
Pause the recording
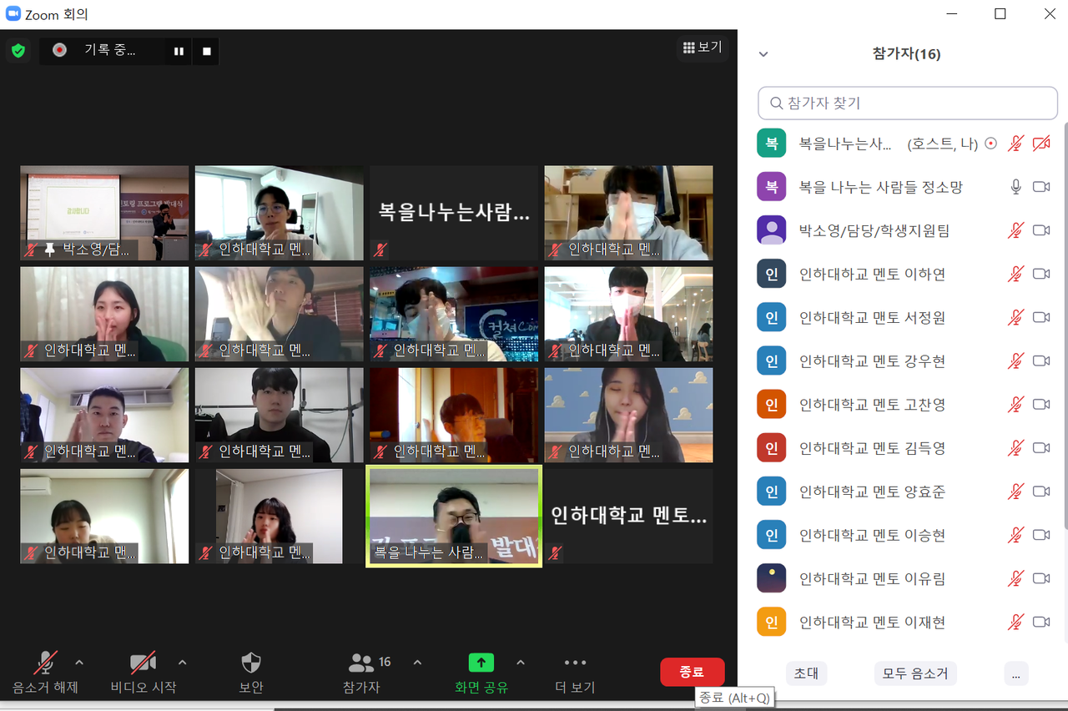(179, 51)
